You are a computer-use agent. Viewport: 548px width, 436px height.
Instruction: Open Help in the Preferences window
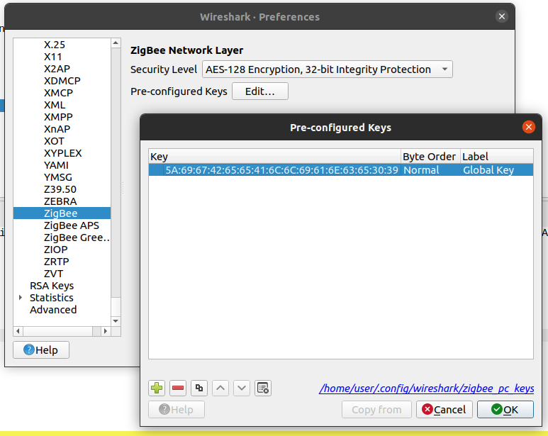(41, 350)
